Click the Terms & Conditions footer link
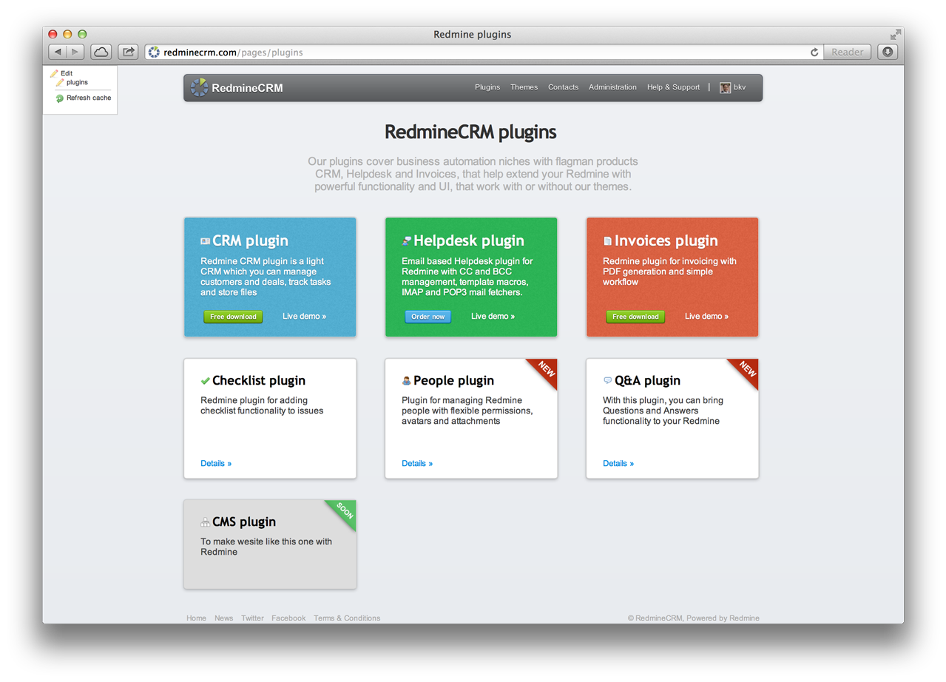The image size is (946, 682). tap(347, 618)
